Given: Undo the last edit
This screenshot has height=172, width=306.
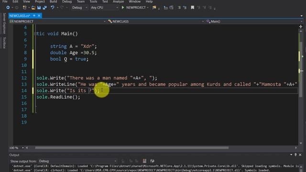Looking at the screenshot, I should [x=53, y=8].
